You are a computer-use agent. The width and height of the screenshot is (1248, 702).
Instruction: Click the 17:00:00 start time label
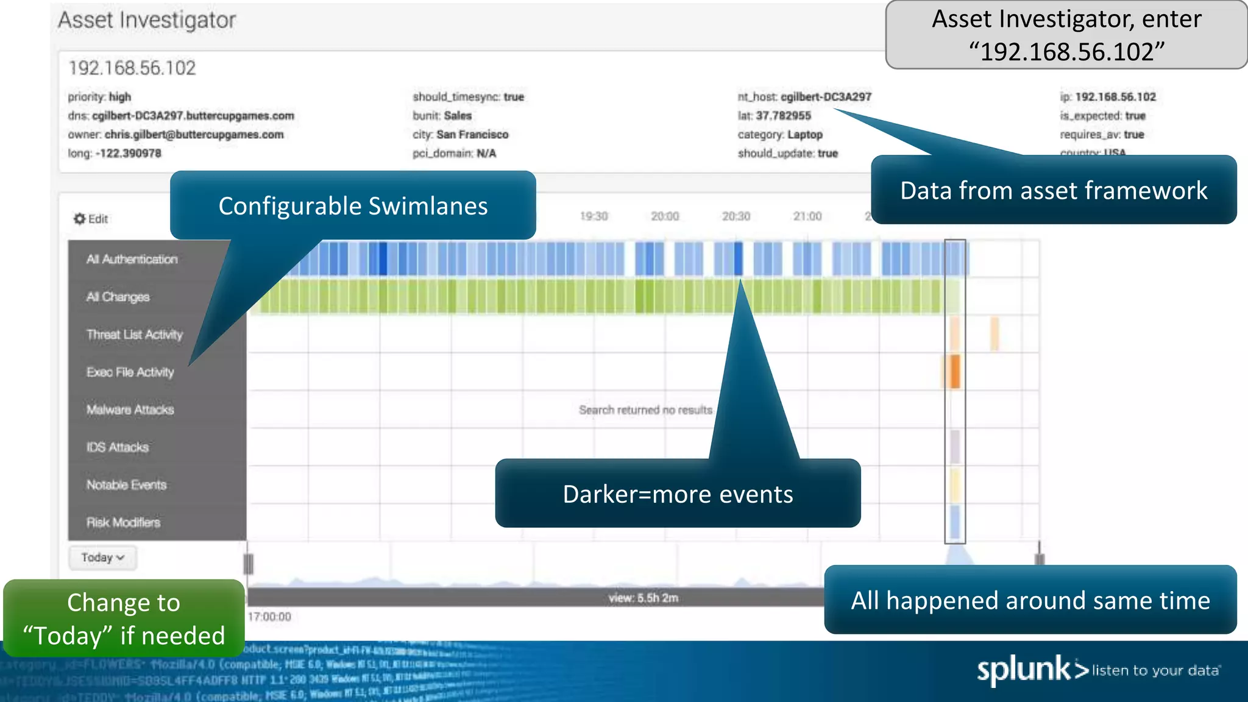(x=269, y=617)
